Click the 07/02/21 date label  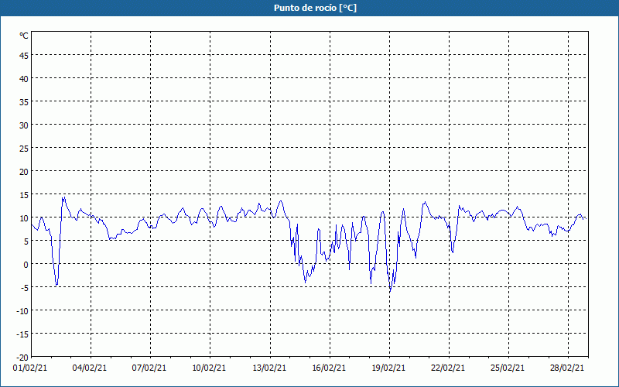(x=149, y=368)
